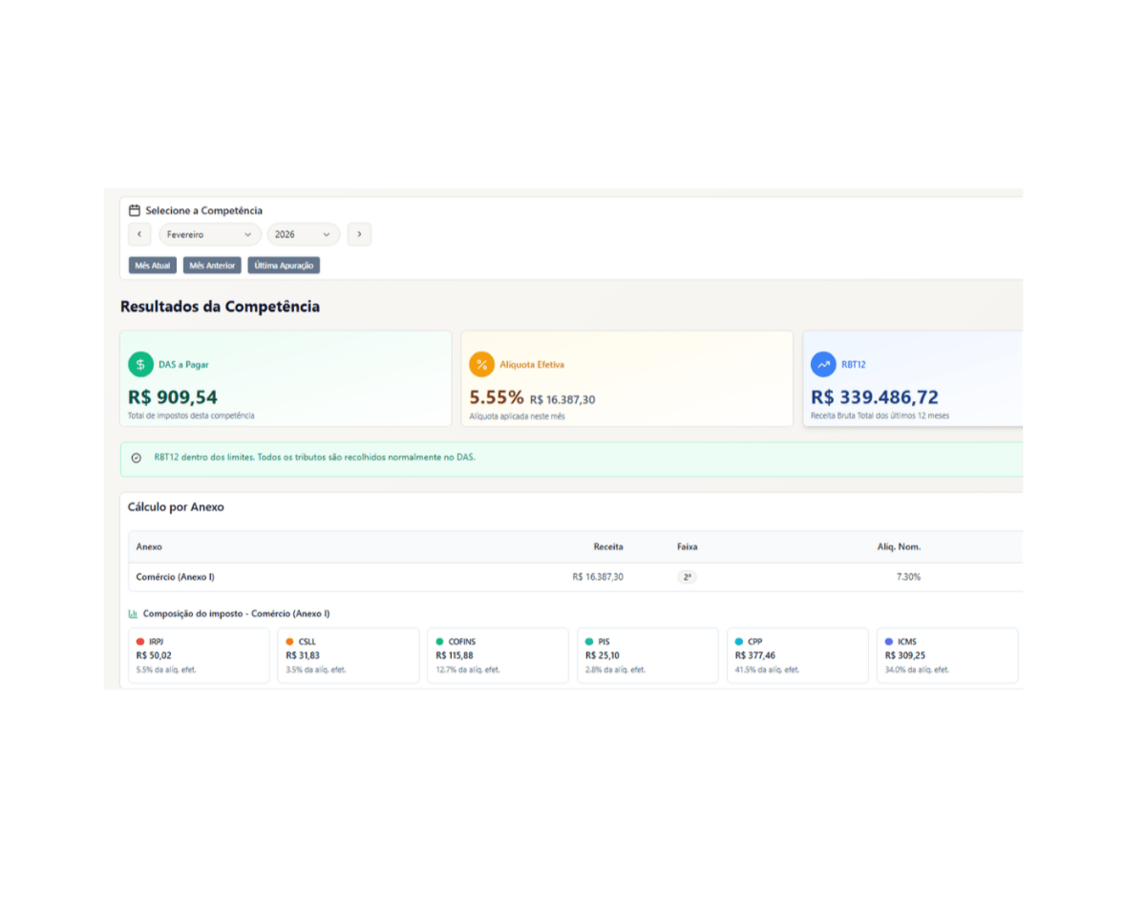1146x917 pixels.
Task: Click the 2ª faixa badge
Action: [687, 577]
